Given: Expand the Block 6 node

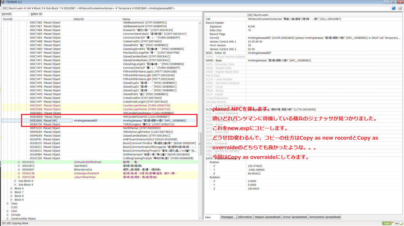Looking at the screenshot, I should [11, 188].
